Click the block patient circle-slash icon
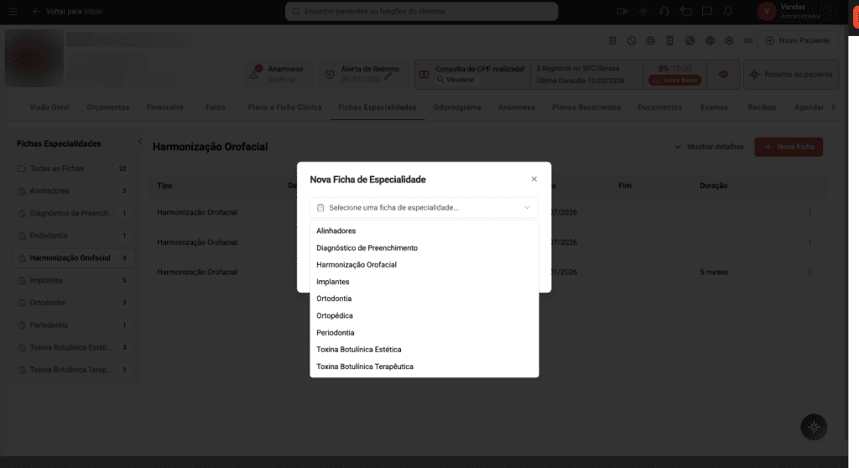The height and width of the screenshot is (468, 859). [632, 40]
